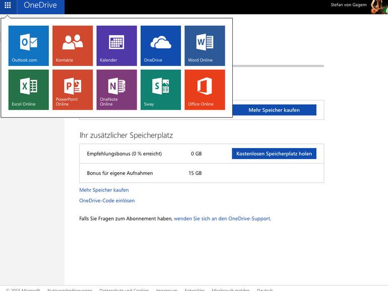Viewport: 388px width, 291px height.
Task: Click Kostenlosen Speicherplatz holen button
Action: point(274,154)
